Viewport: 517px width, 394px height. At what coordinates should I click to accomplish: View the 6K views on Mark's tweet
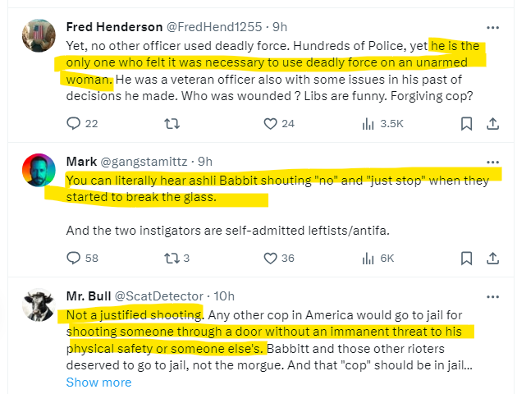point(368,258)
